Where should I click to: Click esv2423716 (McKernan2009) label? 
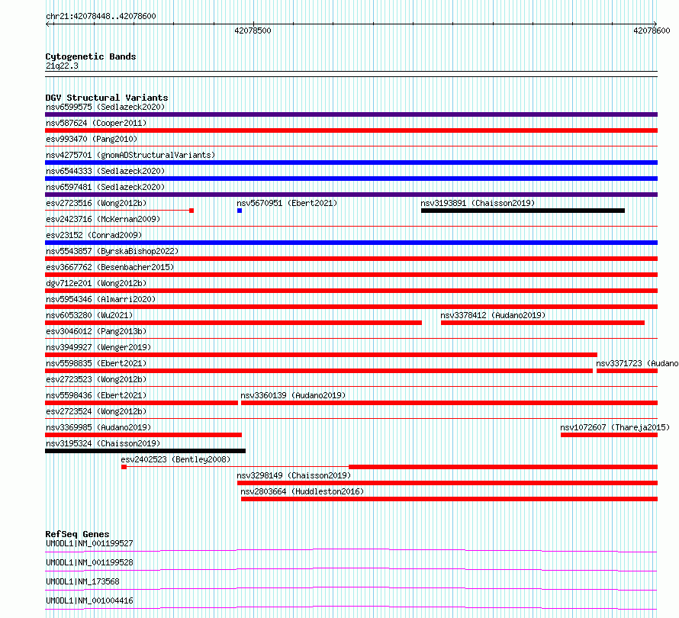(x=103, y=219)
